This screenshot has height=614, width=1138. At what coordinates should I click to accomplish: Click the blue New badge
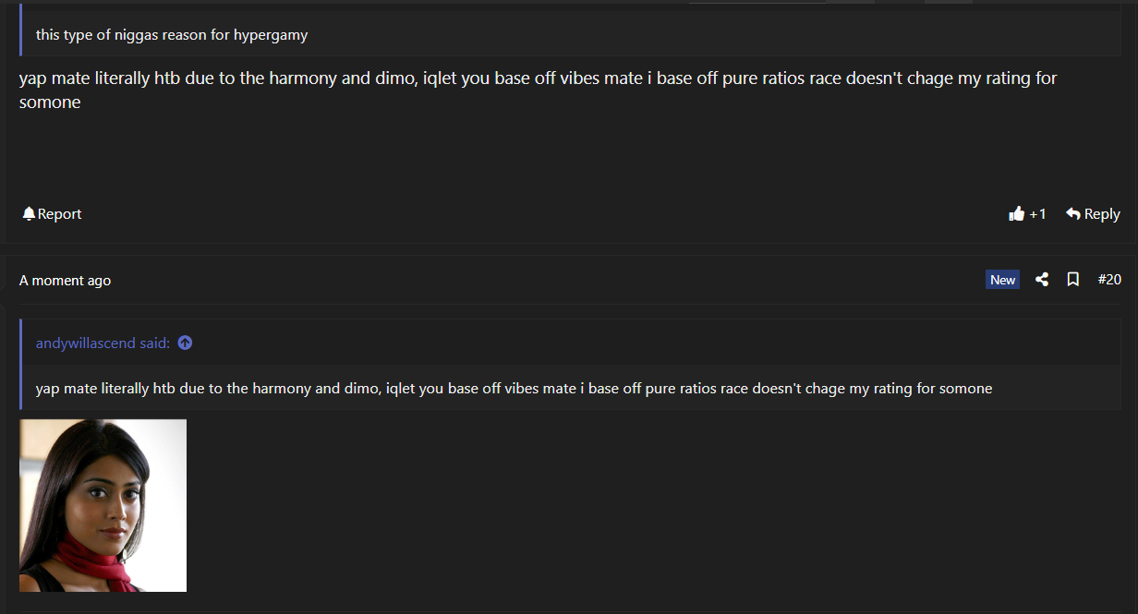pyautogui.click(x=1002, y=280)
